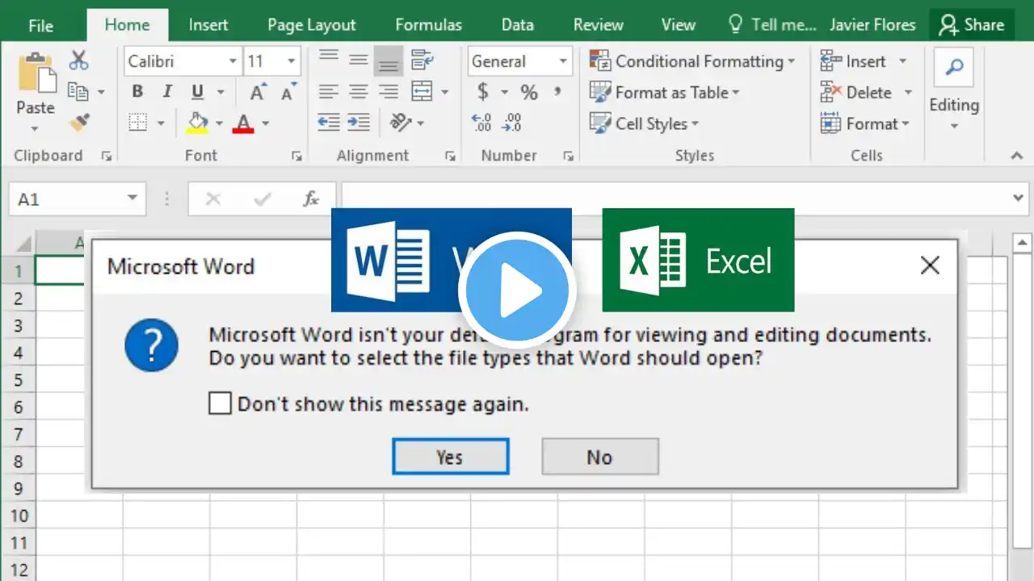Click the Increase Font Size icon
1034x581 pixels.
point(258,92)
